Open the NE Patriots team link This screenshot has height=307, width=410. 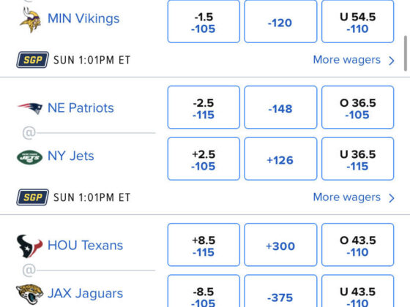tap(81, 108)
